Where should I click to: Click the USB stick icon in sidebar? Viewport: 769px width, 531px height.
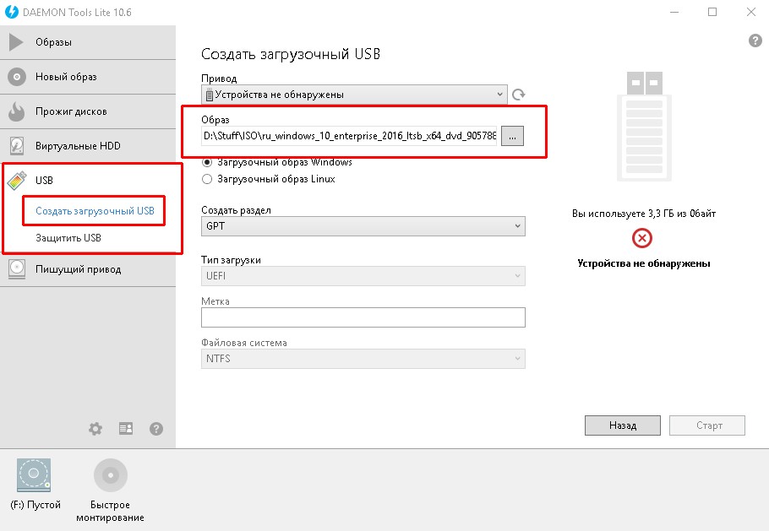pyautogui.click(x=17, y=181)
